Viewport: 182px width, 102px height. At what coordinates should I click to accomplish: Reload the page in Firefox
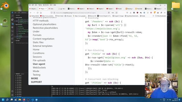tap(38, 13)
